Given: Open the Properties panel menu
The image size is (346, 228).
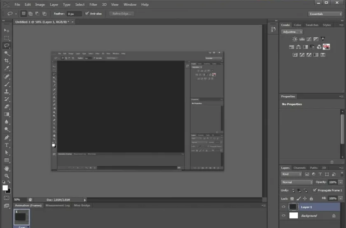Looking at the screenshot, I should point(341,96).
